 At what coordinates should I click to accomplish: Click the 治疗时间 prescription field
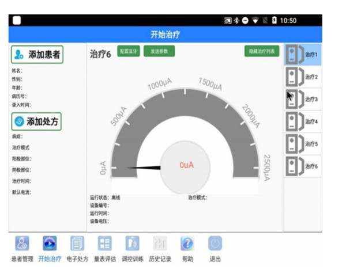[21, 181]
